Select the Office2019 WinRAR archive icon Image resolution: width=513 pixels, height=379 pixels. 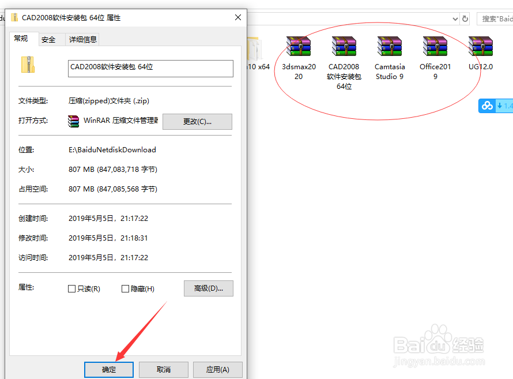click(435, 46)
